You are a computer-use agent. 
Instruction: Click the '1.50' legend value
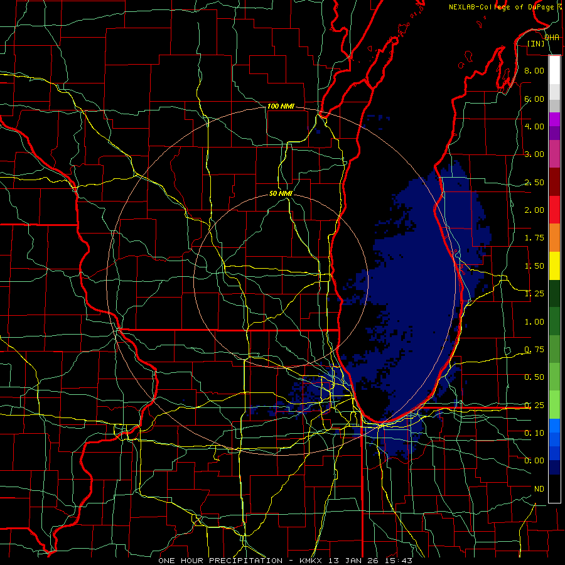pyautogui.click(x=534, y=266)
